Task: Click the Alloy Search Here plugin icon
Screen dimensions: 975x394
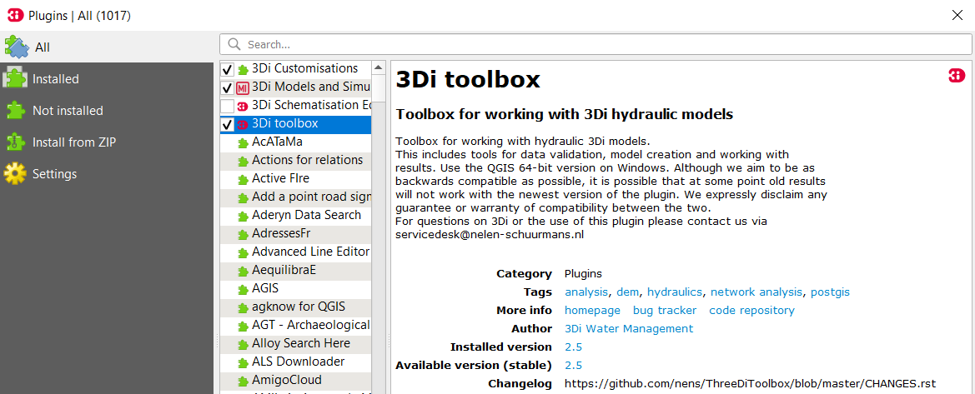Action: pos(243,344)
